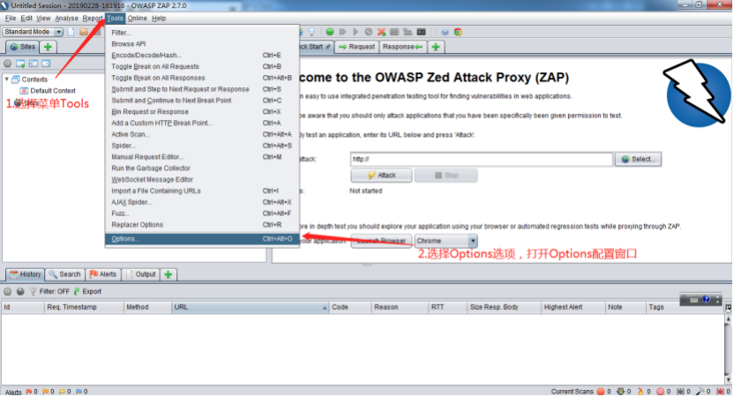Click the orange flag alerts count in status bar
Viewport: 734px width, 397px height.
(x=49, y=392)
